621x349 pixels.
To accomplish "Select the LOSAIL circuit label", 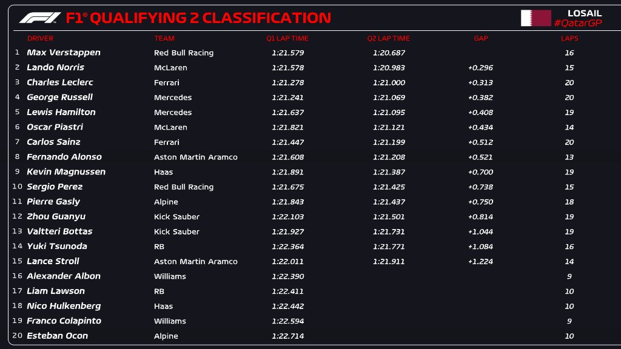I will [x=585, y=13].
